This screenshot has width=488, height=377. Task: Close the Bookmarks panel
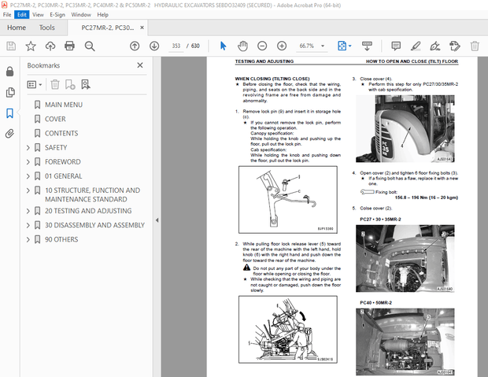click(140, 65)
